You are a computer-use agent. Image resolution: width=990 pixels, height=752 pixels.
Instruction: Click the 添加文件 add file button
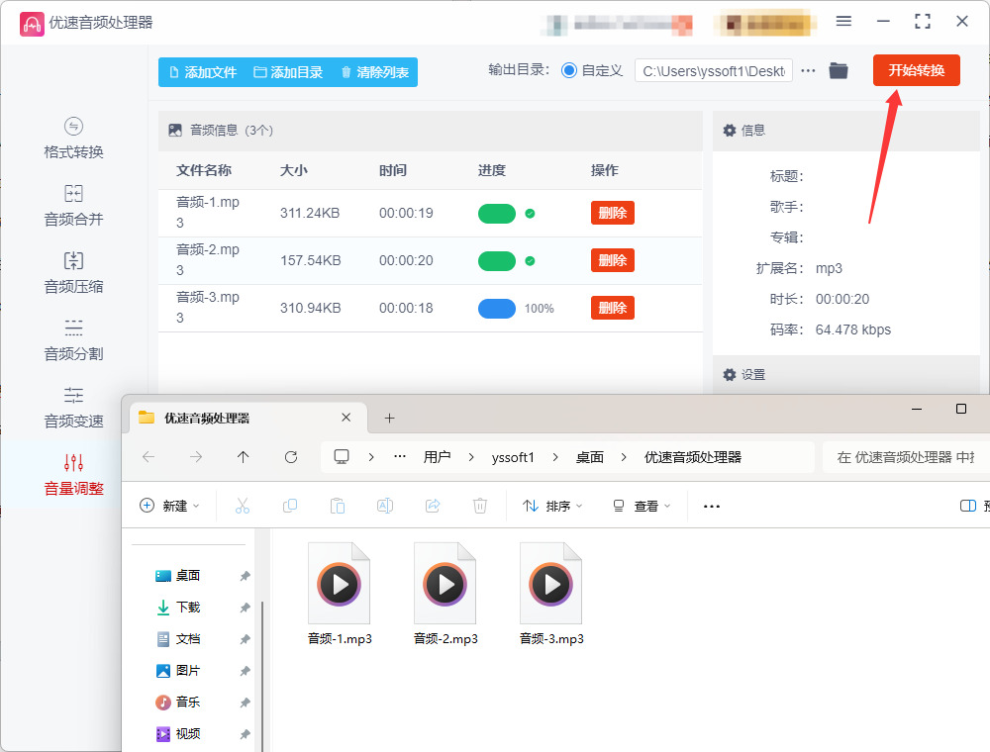point(203,72)
